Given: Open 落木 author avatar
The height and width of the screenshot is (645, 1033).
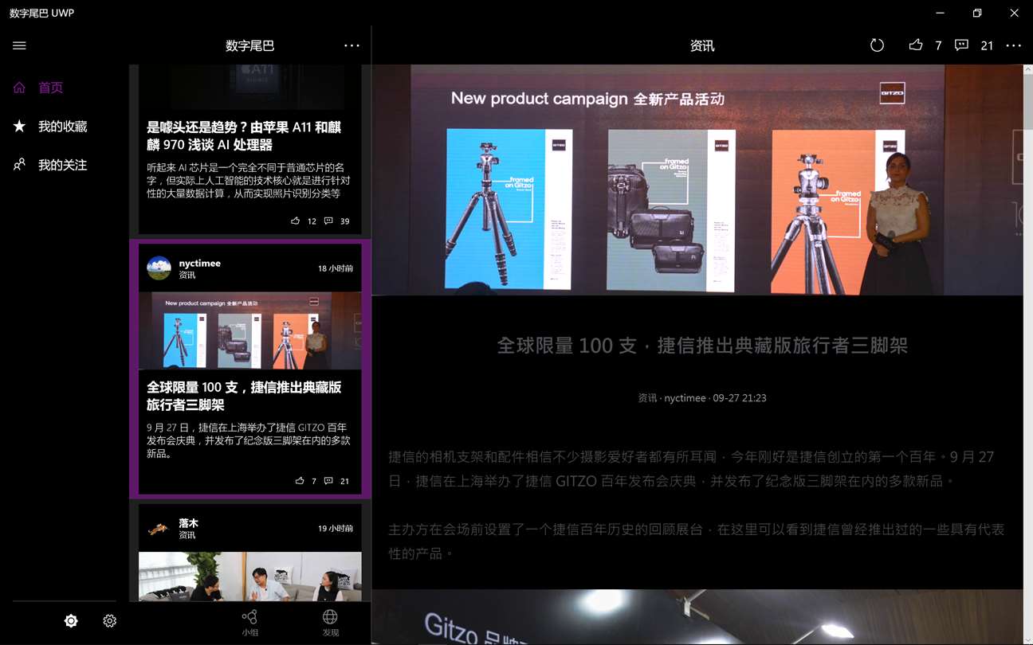Looking at the screenshot, I should click(x=159, y=529).
